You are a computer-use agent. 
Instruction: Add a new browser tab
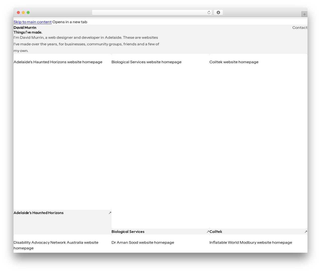[x=304, y=14]
